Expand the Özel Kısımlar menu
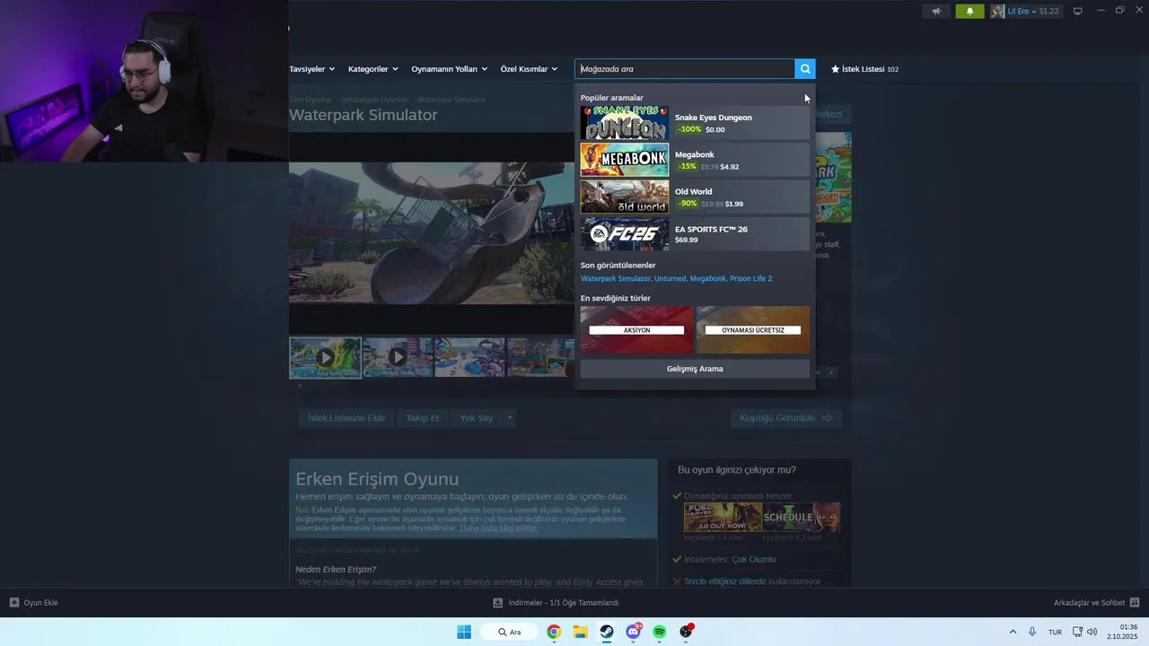Image resolution: width=1149 pixels, height=646 pixels. [530, 69]
